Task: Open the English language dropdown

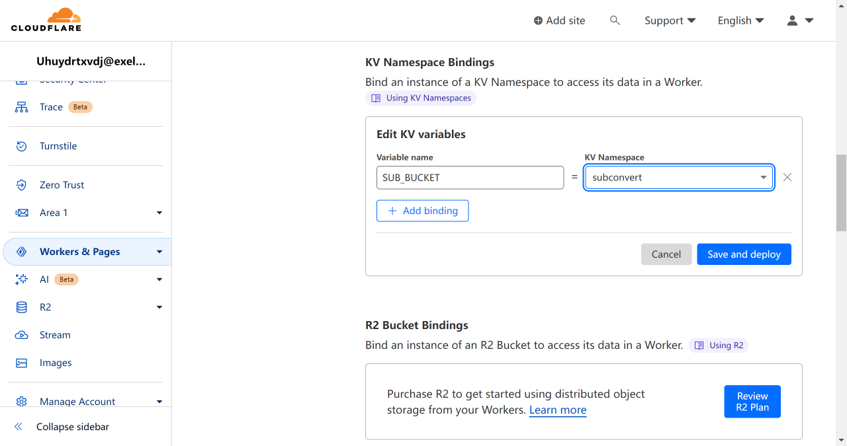Action: tap(741, 20)
